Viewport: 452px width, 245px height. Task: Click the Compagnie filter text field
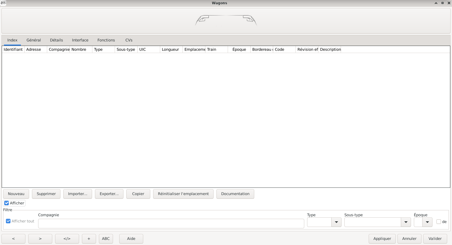[171, 223]
